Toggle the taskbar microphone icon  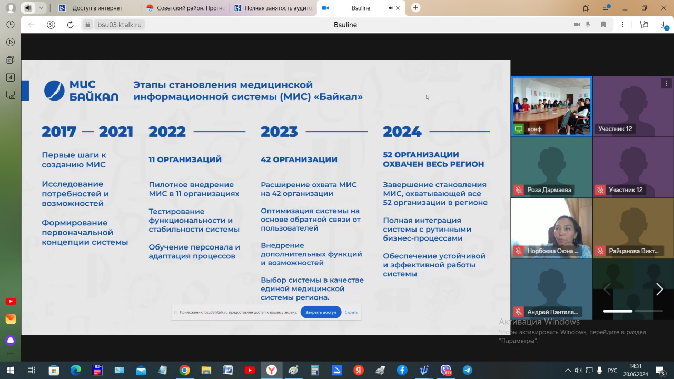pos(600,371)
